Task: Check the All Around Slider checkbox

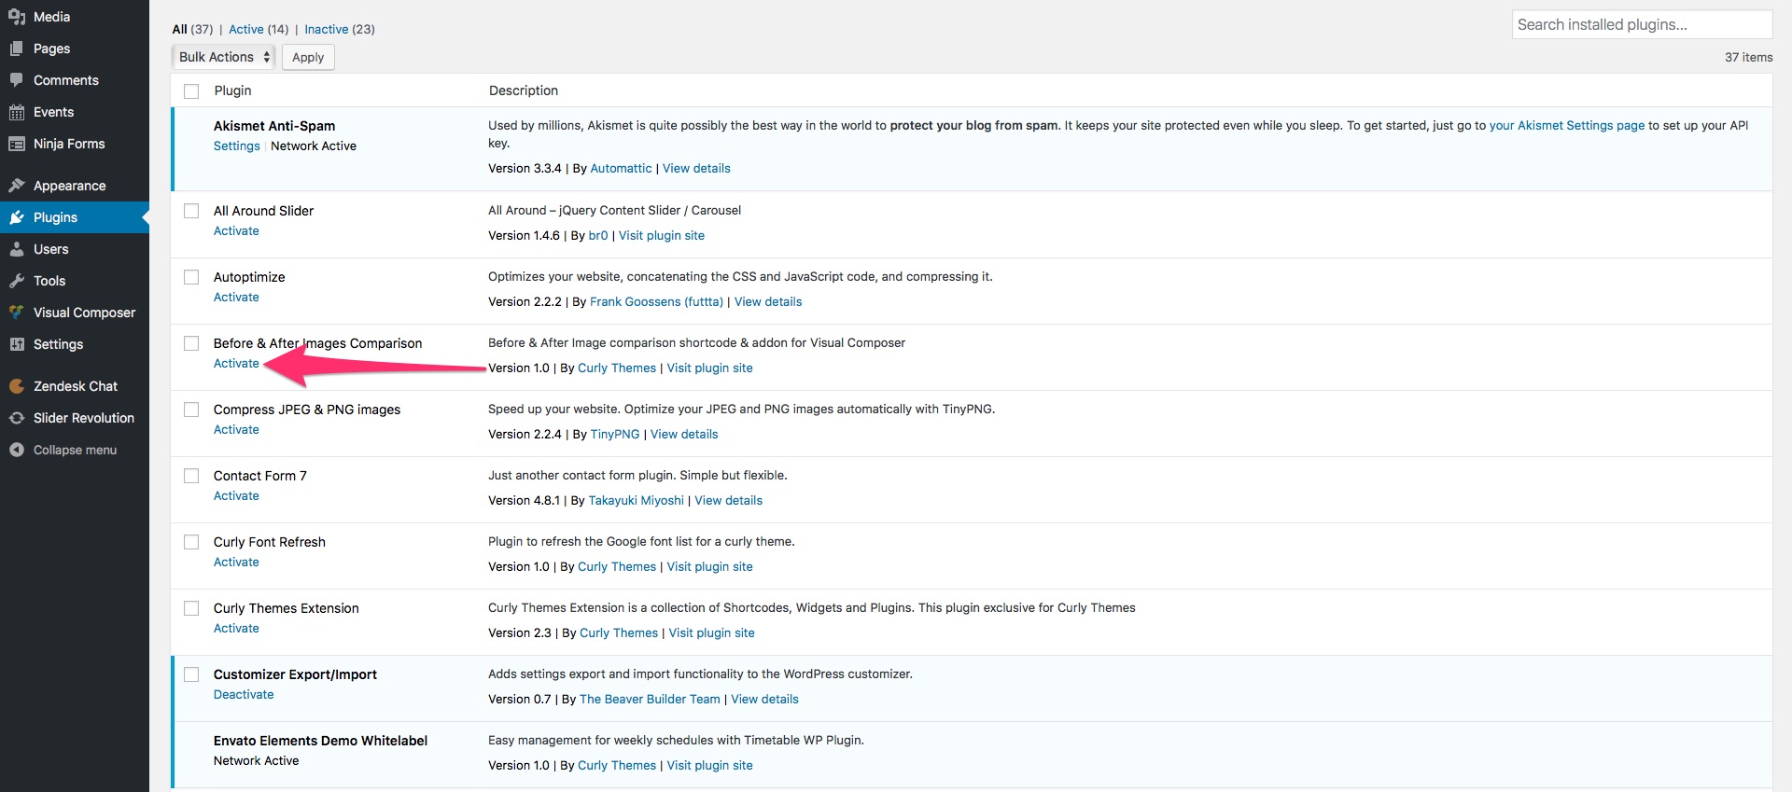Action: click(191, 211)
